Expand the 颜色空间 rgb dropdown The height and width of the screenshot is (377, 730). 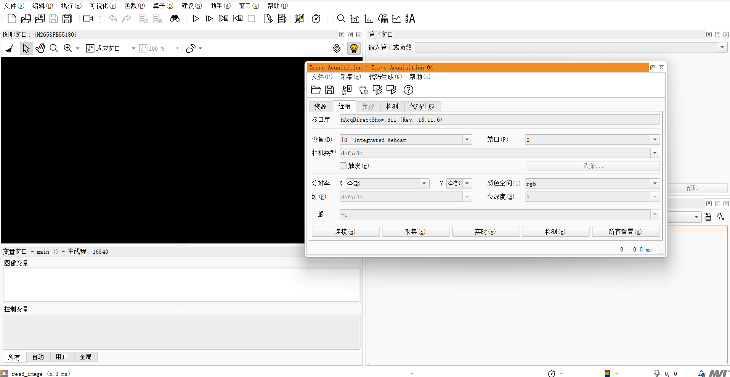click(655, 184)
